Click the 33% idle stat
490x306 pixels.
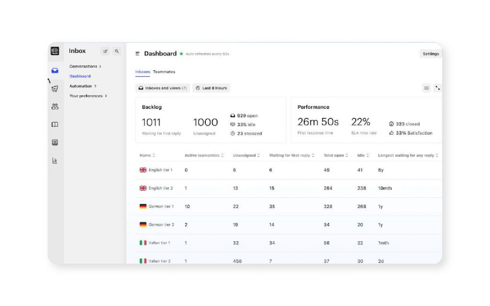243,124
